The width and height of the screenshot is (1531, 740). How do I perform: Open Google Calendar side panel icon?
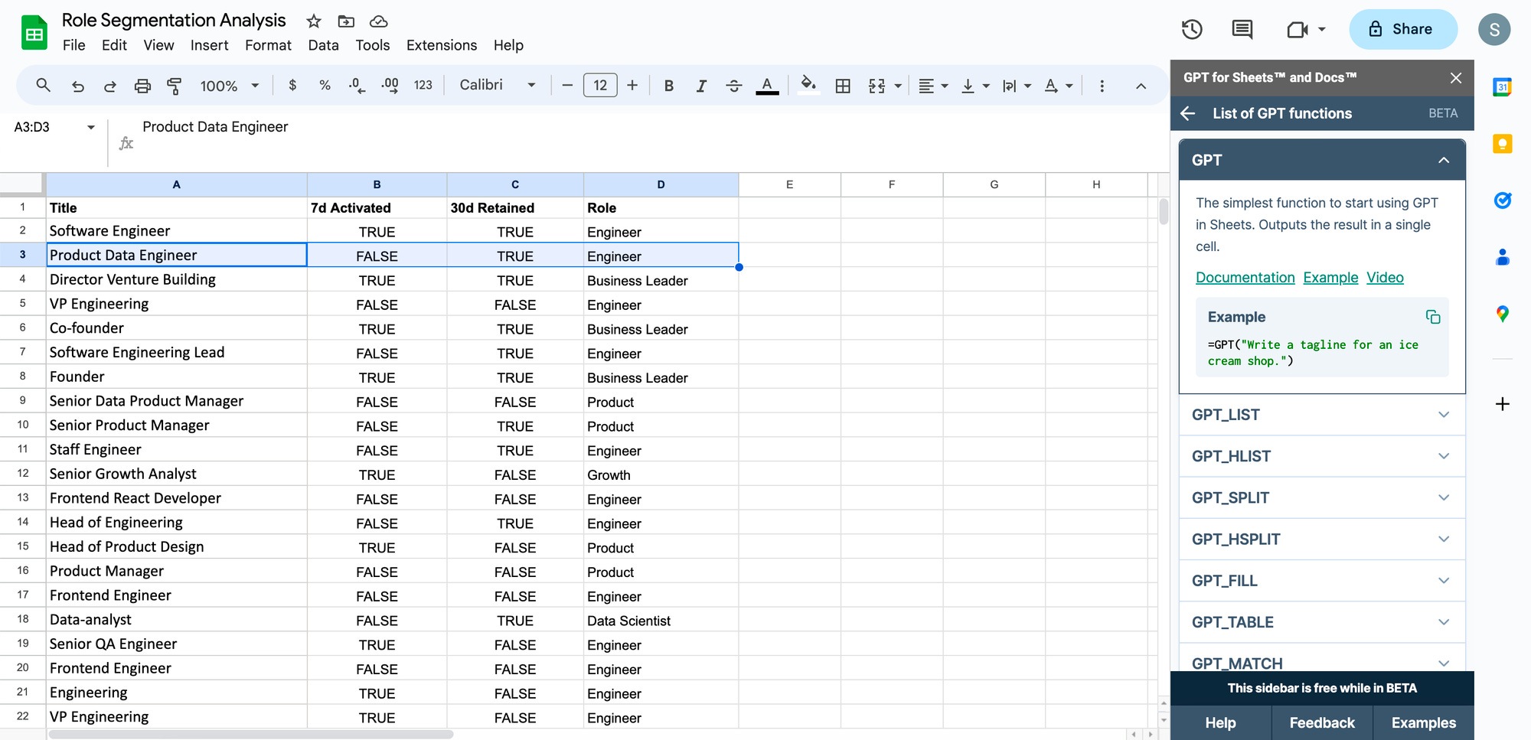pos(1502,87)
